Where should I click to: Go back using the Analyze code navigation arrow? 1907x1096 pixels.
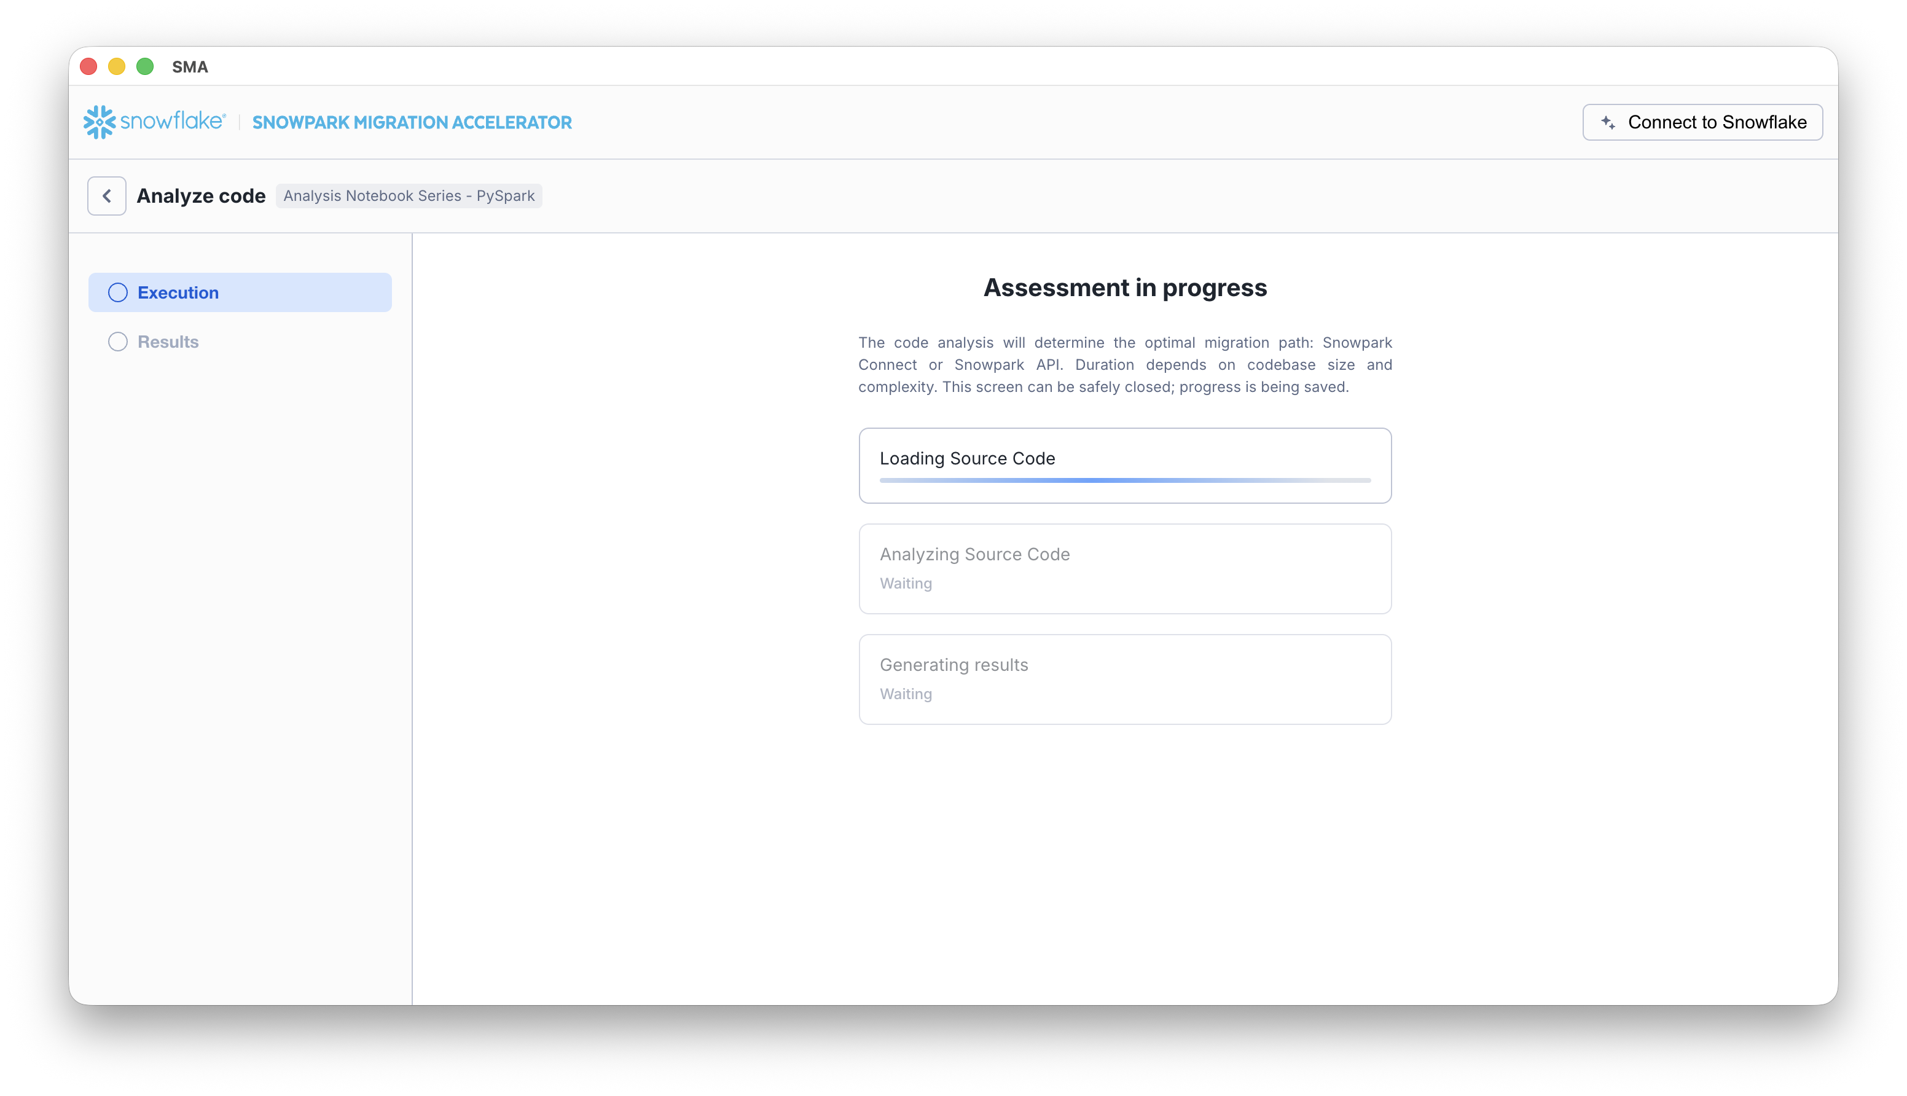tap(106, 195)
